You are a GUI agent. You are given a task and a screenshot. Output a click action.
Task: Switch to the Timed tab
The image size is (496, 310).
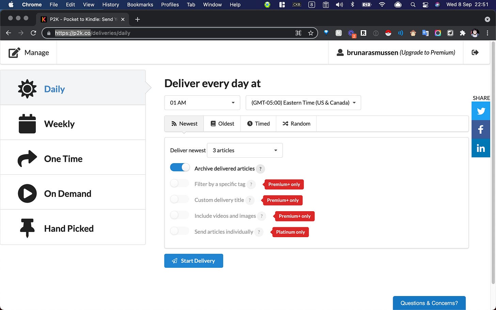tap(258, 124)
